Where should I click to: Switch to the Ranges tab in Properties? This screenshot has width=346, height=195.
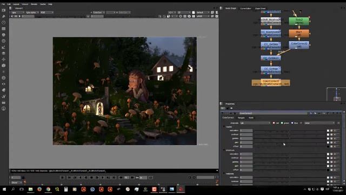pos(241,118)
